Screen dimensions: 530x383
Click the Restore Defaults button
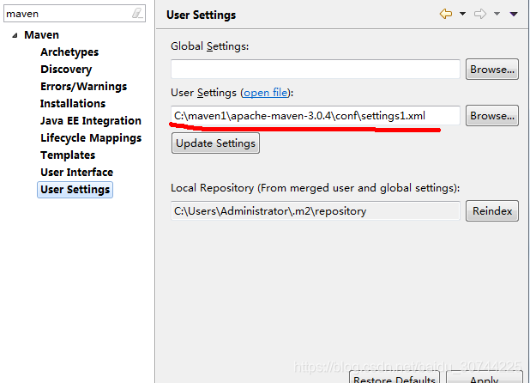394,377
